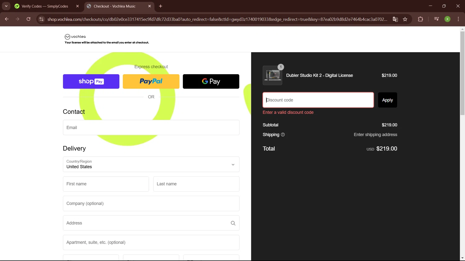Reload the checkout page
This screenshot has height=261, width=465.
coord(29,19)
